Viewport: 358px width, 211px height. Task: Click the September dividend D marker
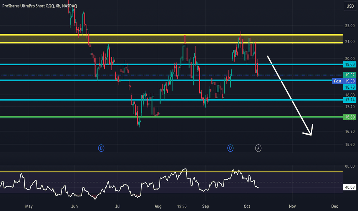point(230,148)
